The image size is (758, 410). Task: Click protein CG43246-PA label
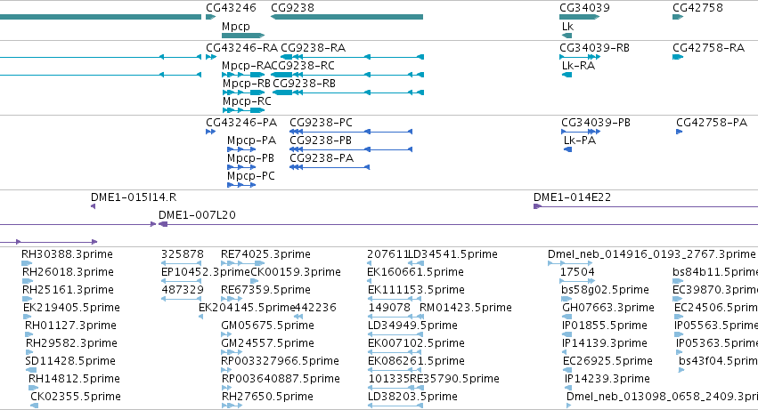241,123
